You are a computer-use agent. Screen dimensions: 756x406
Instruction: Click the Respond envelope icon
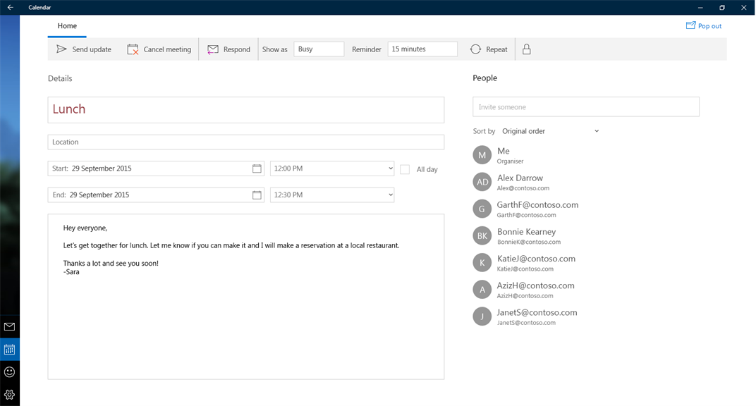(x=213, y=49)
